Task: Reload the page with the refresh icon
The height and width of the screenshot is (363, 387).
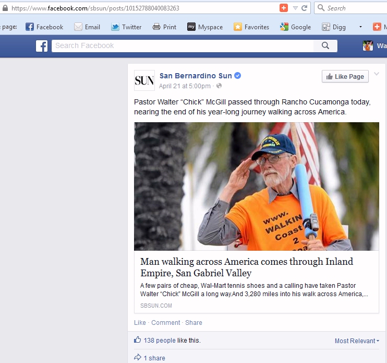Action: [x=304, y=8]
